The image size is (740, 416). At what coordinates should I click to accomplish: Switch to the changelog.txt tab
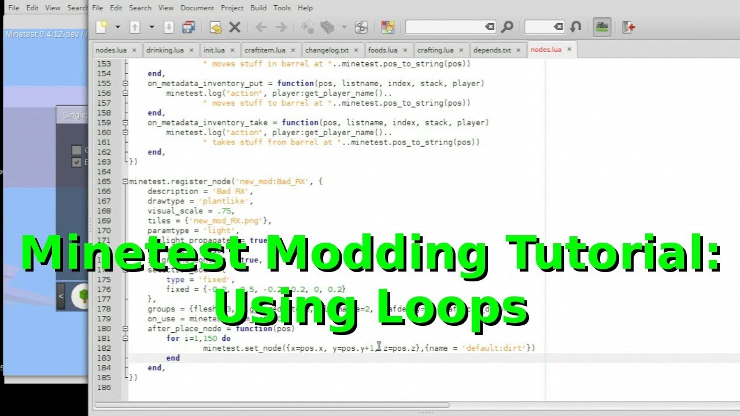point(327,50)
